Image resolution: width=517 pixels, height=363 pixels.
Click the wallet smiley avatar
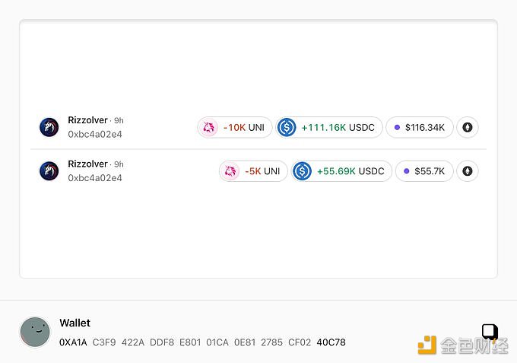pos(35,333)
